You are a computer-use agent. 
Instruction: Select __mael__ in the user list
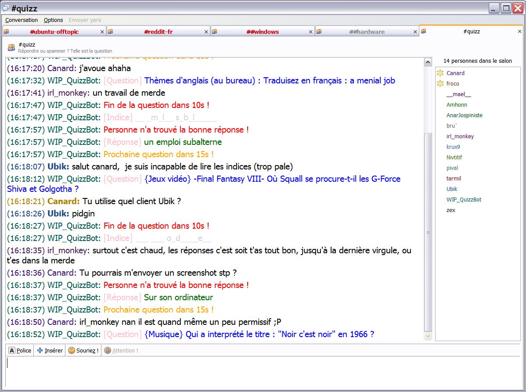pos(458,94)
